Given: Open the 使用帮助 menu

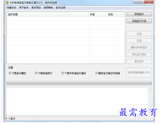Looking at the screenshot, I should (48, 8).
